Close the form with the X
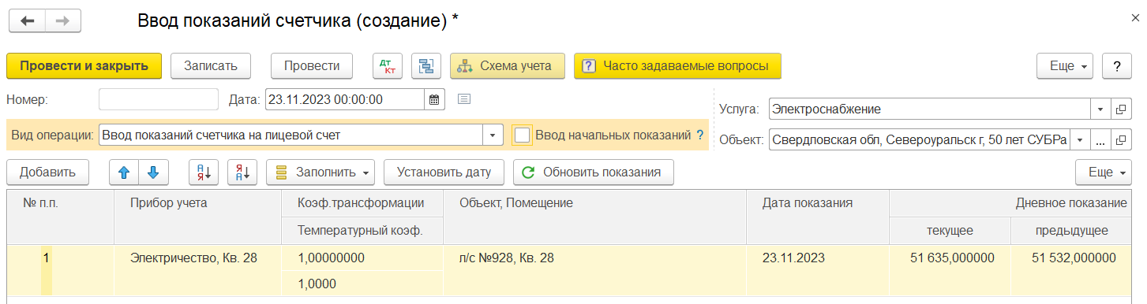Image resolution: width=1147 pixels, height=304 pixels. point(1135,18)
